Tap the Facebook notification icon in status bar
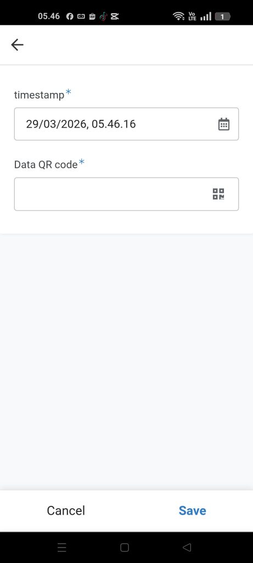Viewport: 253px width, 563px height. tap(70, 16)
